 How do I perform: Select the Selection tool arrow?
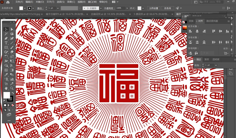click(x=6, y=29)
